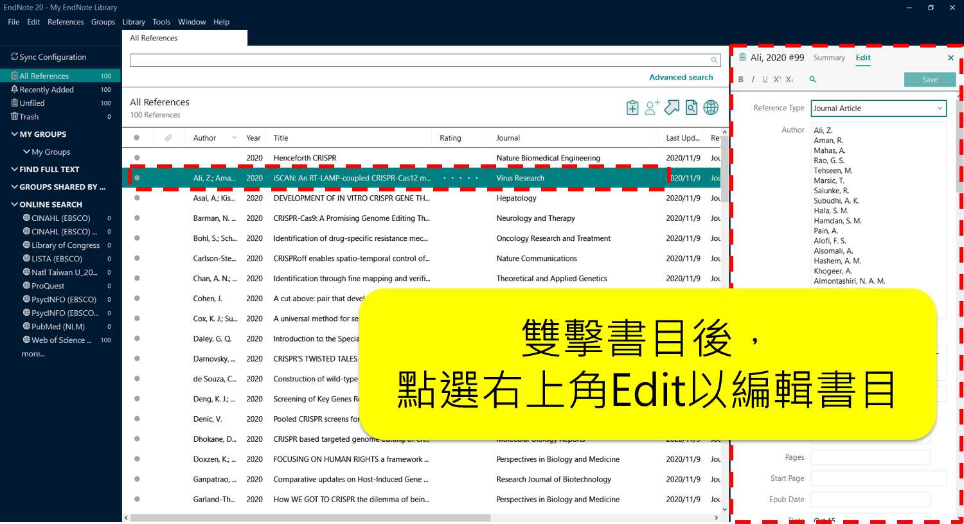Close the reference edit panel
The image size is (964, 524).
(951, 58)
